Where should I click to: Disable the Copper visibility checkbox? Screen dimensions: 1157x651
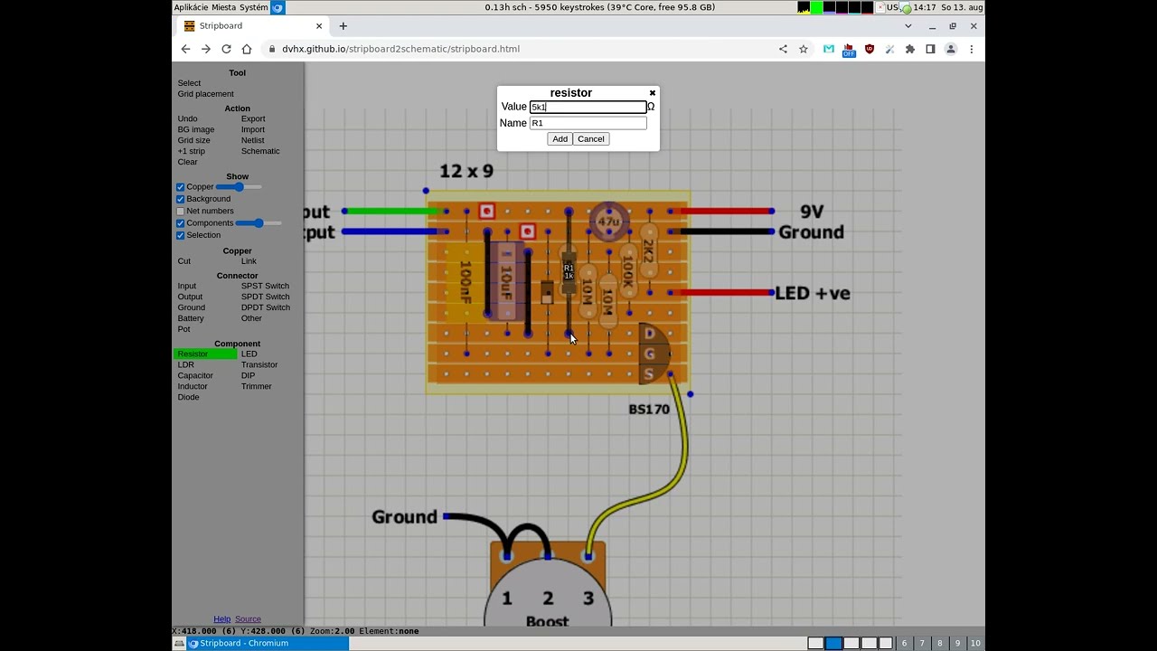(181, 186)
